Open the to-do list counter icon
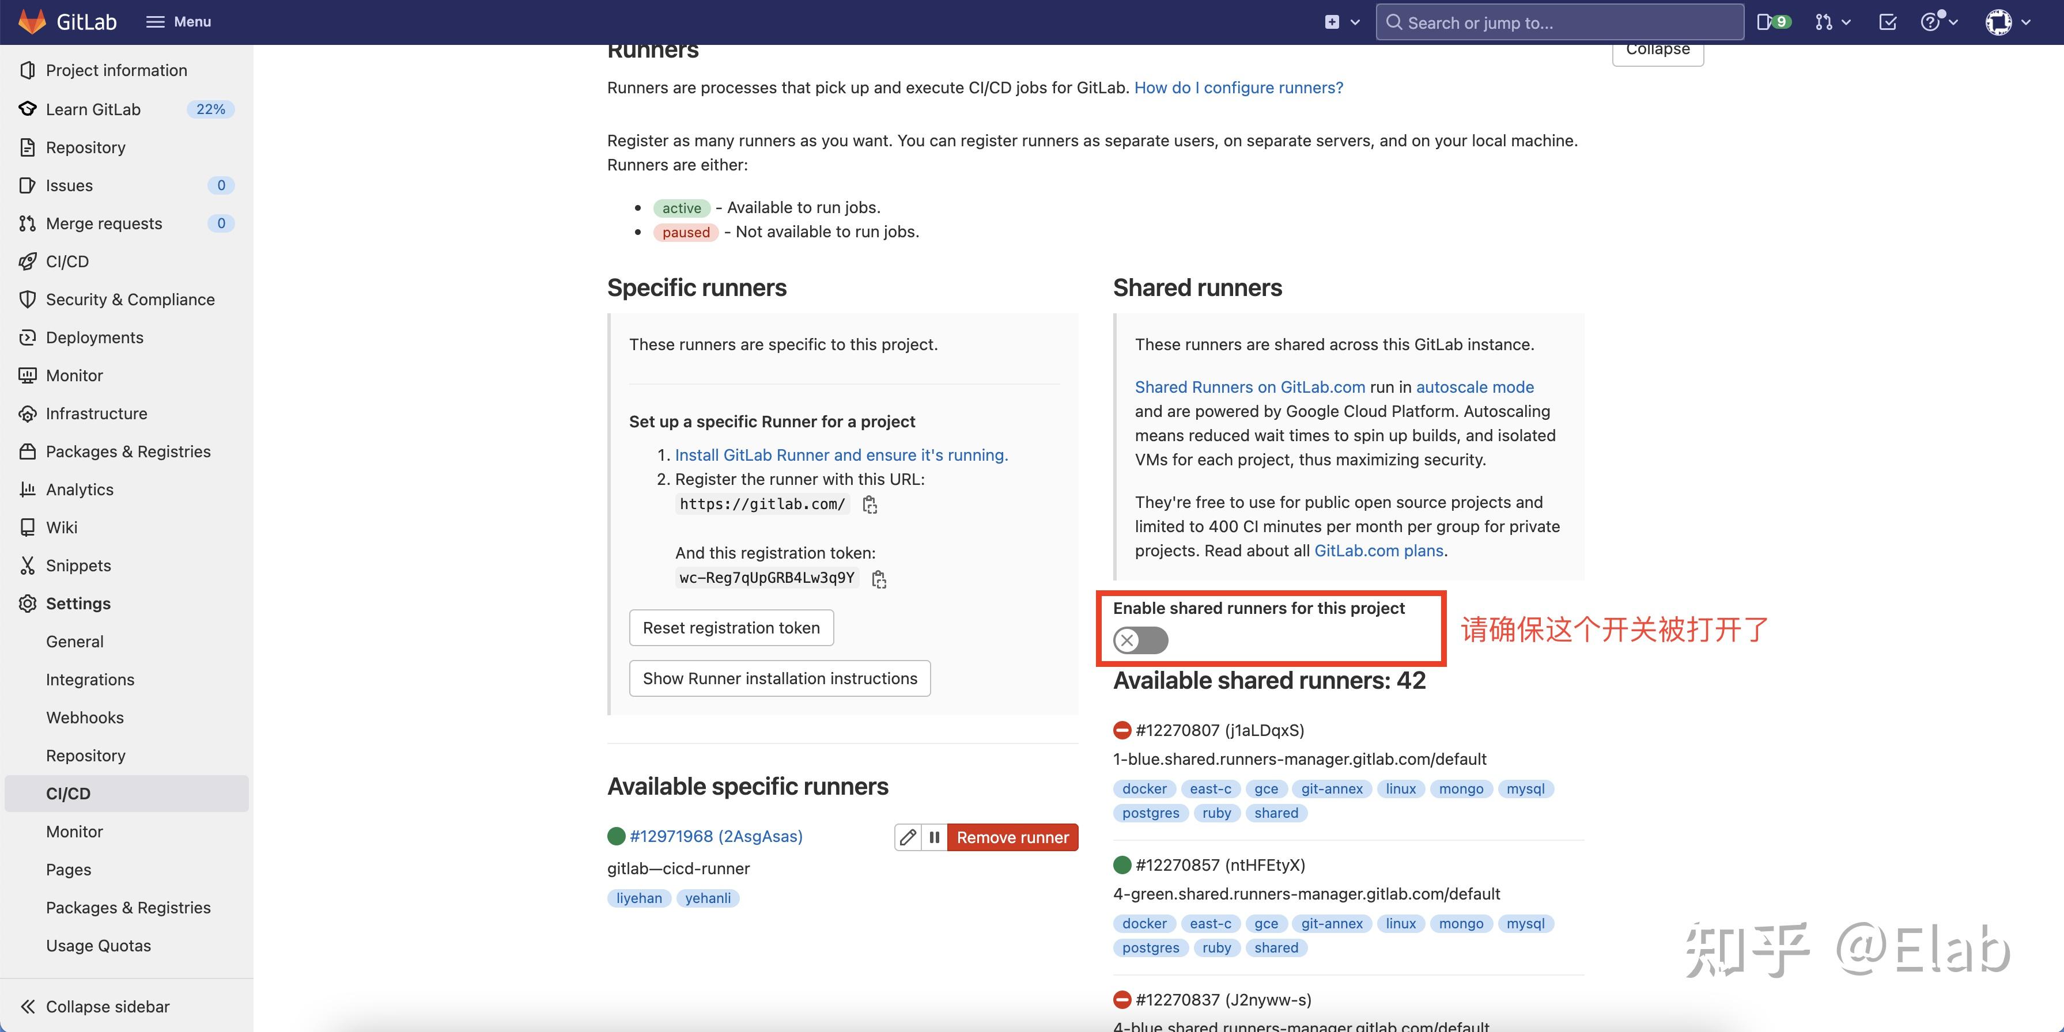This screenshot has width=2064, height=1032. click(x=1888, y=22)
